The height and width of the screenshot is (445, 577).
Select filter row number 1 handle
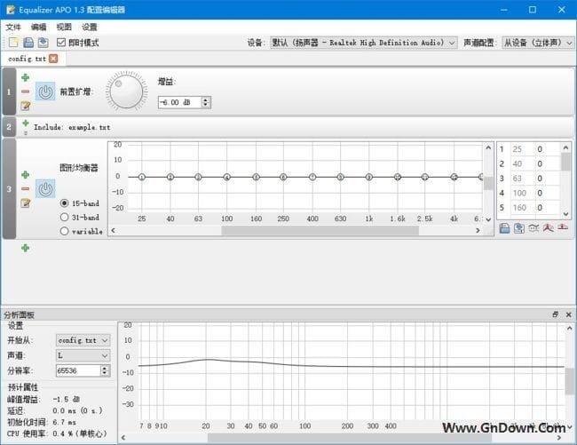click(9, 91)
